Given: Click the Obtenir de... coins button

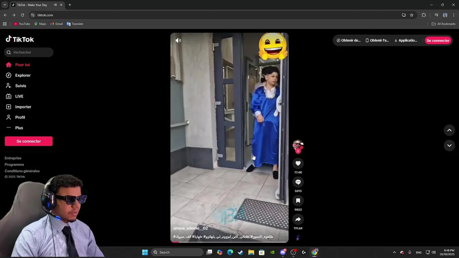Looking at the screenshot, I should 349,40.
